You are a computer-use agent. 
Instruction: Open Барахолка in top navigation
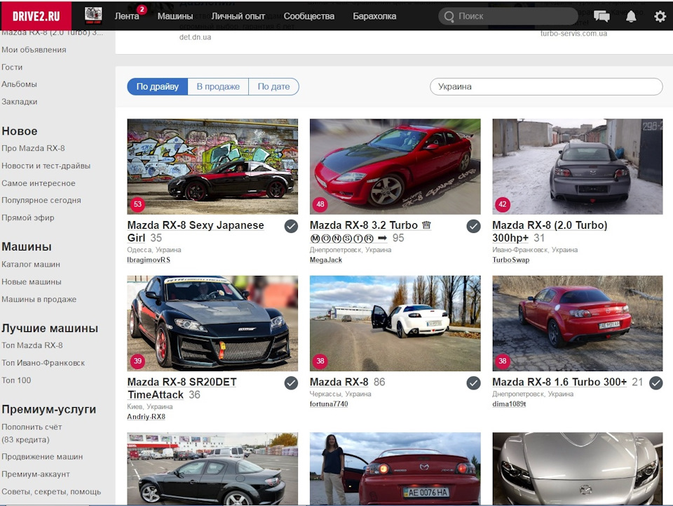374,16
